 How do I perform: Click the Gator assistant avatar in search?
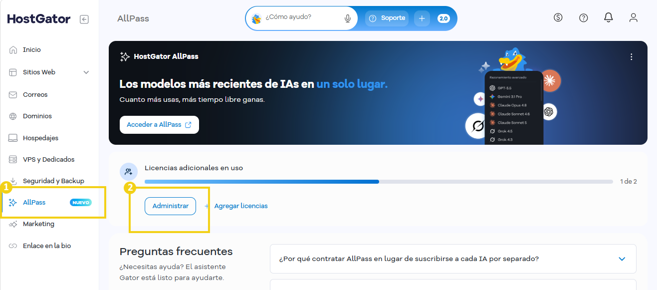coord(256,18)
